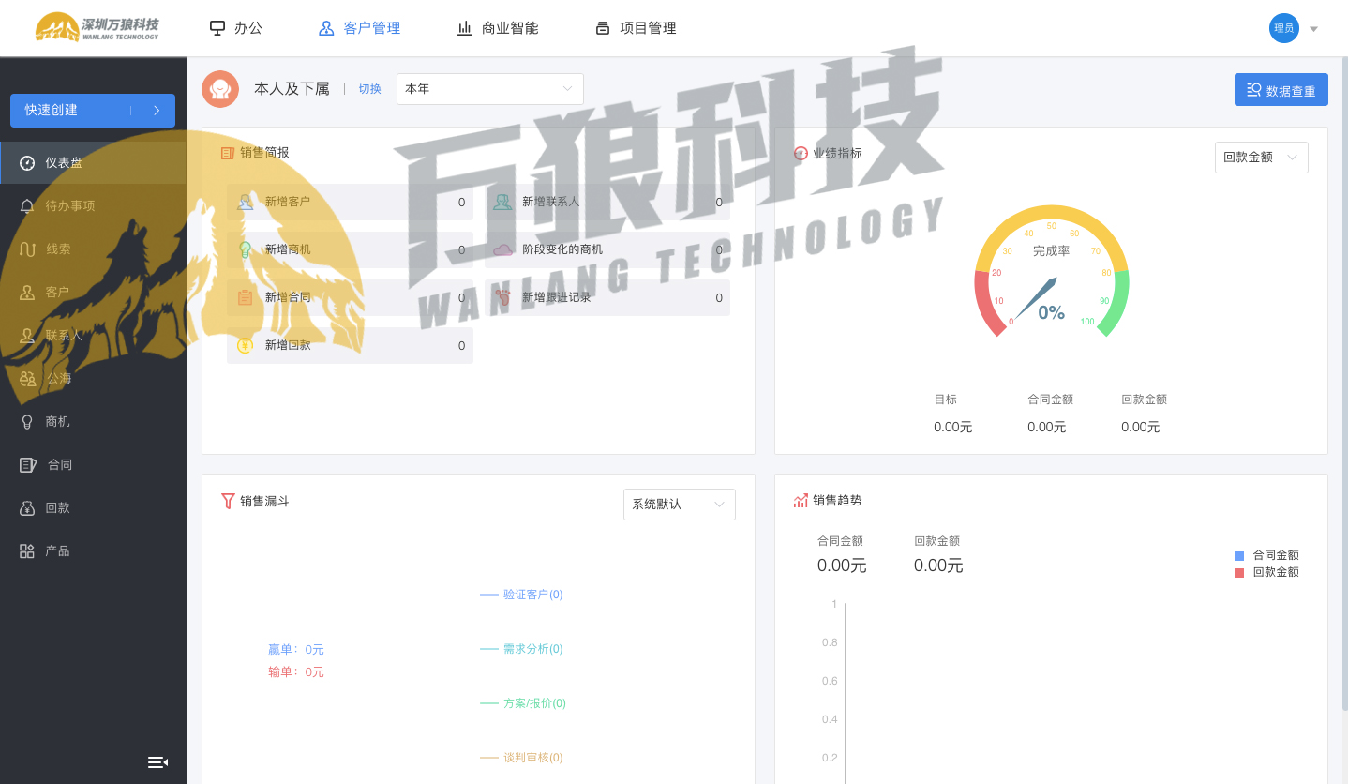
Task: Click the 0% completion gauge
Action: (1051, 271)
